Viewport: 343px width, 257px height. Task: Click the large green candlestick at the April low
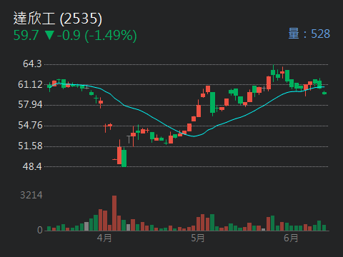[124, 157]
